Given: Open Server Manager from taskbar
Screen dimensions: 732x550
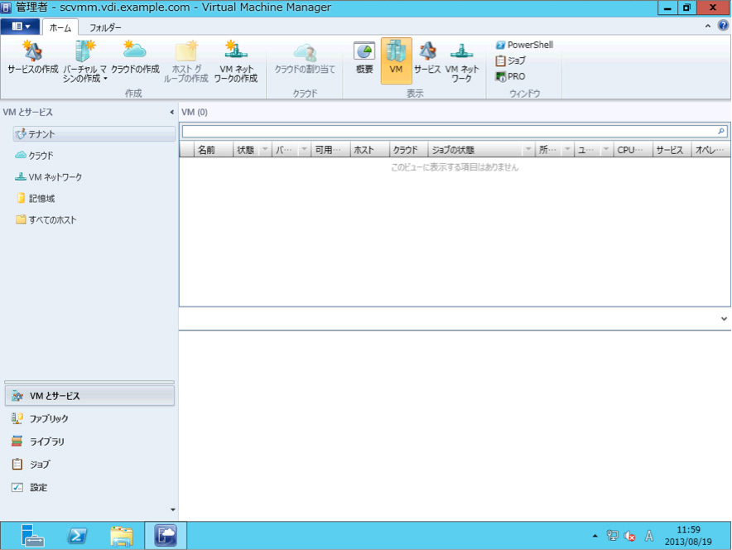Looking at the screenshot, I should [32, 536].
